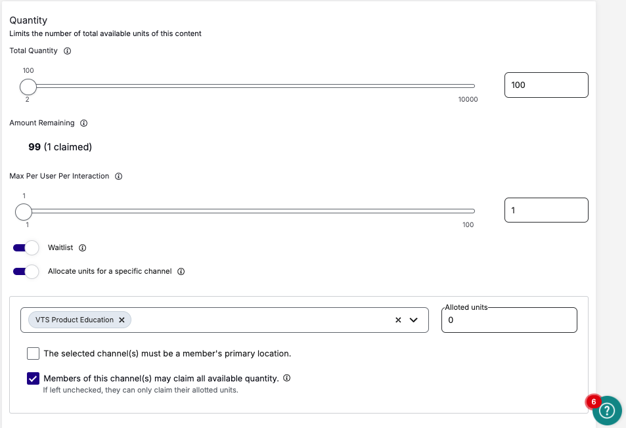Image resolution: width=626 pixels, height=428 pixels.
Task: Expand the channel selection dropdown chevron
Action: [x=414, y=320]
